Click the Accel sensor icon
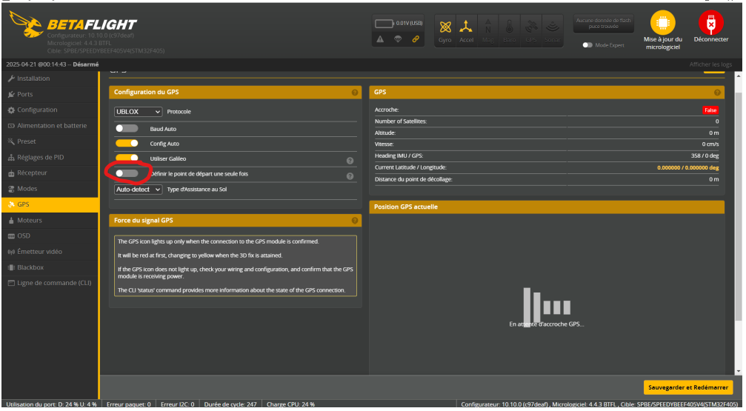 [466, 29]
